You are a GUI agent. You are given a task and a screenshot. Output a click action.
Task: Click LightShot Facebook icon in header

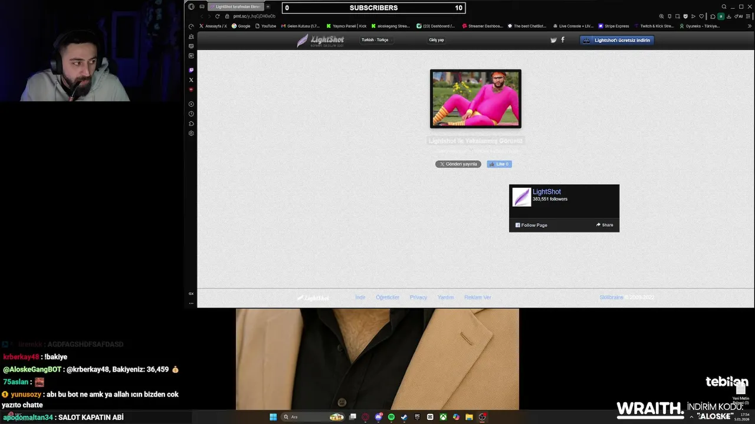(563, 39)
